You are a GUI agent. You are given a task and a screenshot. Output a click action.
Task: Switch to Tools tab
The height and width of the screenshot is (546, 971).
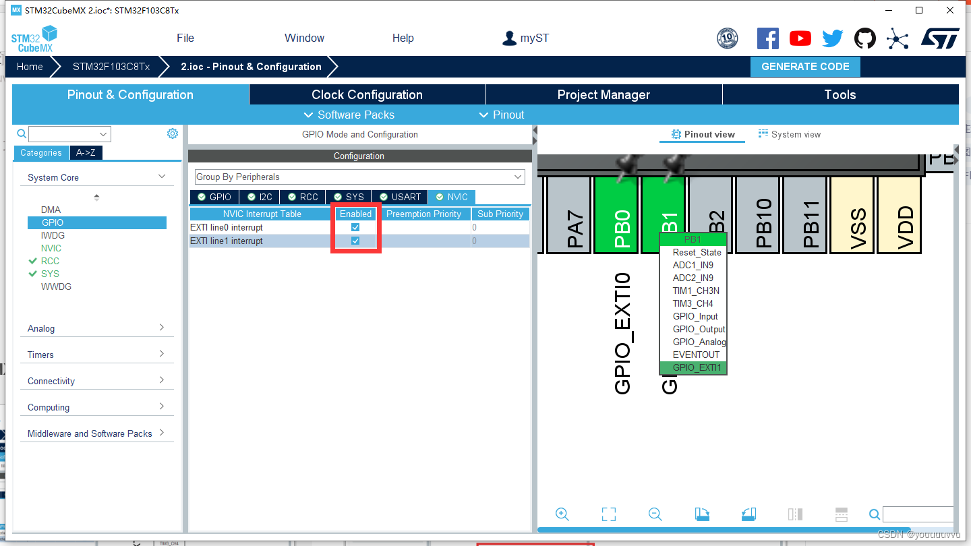[x=840, y=95]
